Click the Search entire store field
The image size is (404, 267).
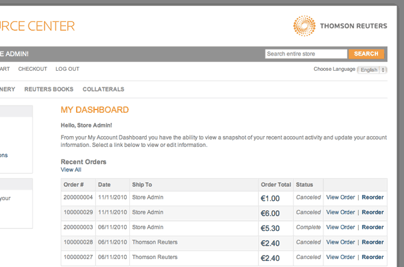(306, 54)
